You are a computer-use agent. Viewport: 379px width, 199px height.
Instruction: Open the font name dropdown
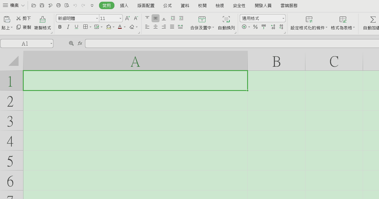click(x=97, y=19)
